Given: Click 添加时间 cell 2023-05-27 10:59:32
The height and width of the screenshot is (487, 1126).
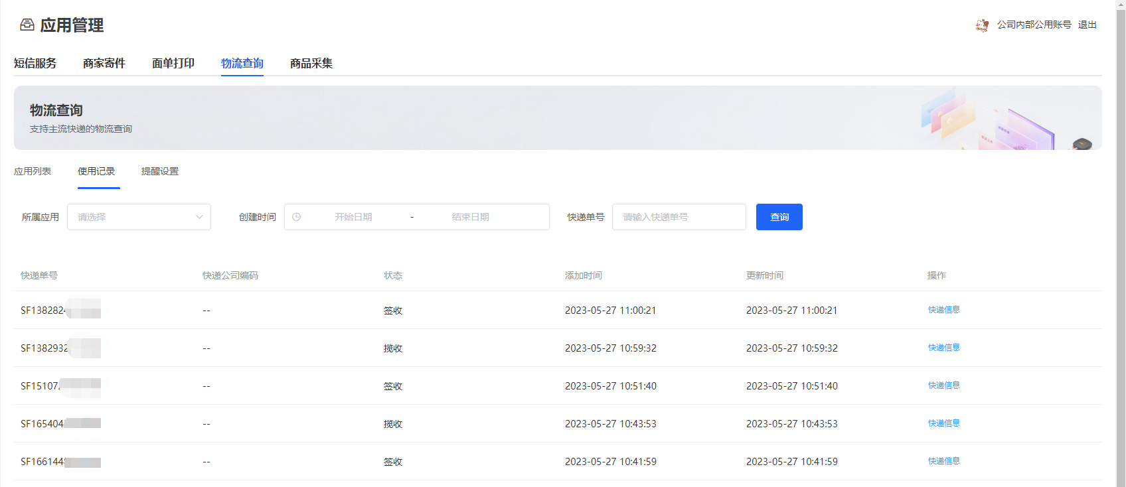Looking at the screenshot, I should tap(610, 348).
